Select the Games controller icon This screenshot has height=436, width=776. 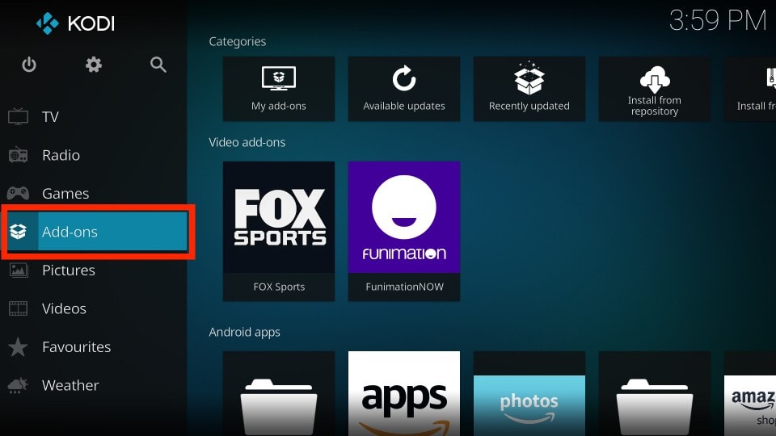pyautogui.click(x=18, y=193)
